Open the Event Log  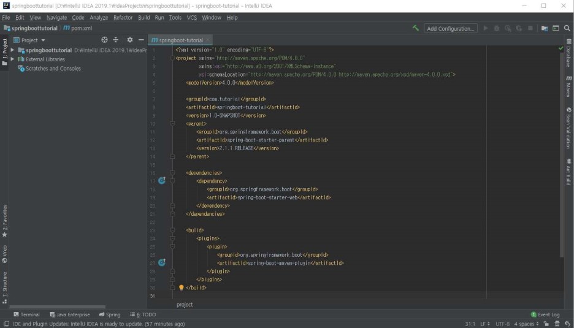point(545,315)
